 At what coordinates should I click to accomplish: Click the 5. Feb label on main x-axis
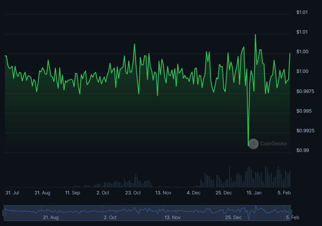[x=284, y=192]
